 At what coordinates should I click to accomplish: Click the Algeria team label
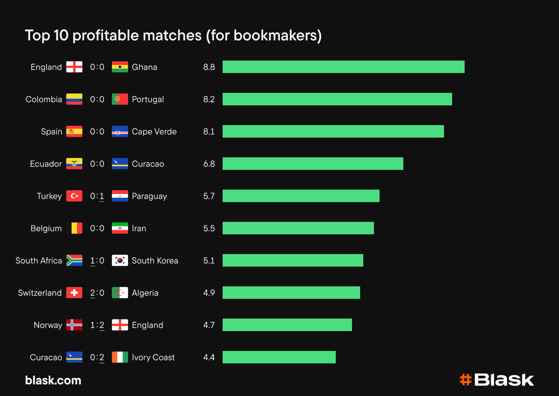pos(145,293)
